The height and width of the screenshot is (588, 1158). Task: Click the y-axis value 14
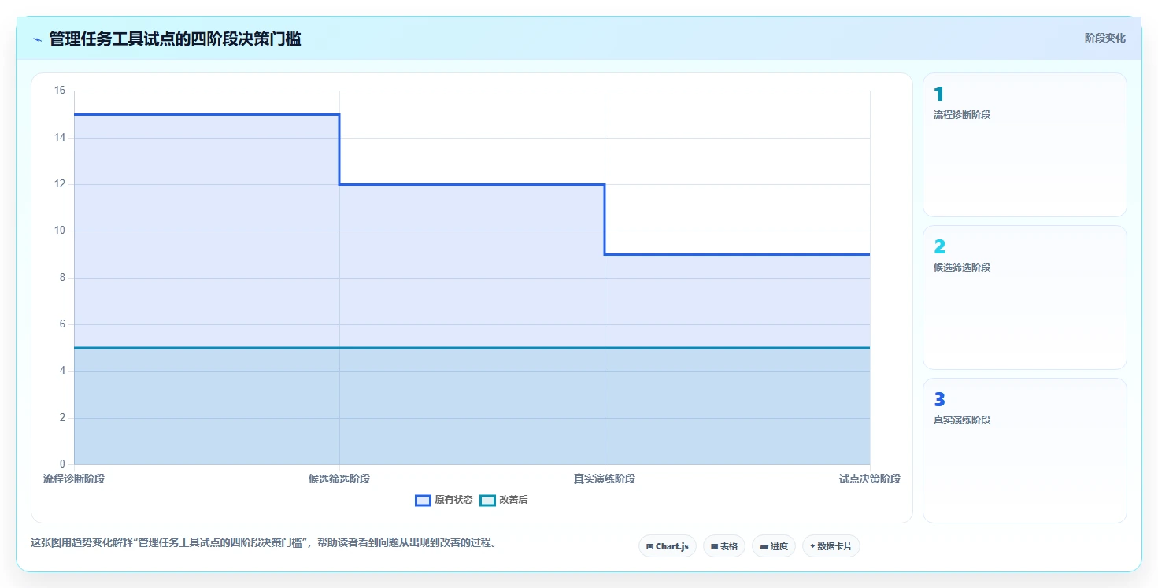pyautogui.click(x=60, y=138)
